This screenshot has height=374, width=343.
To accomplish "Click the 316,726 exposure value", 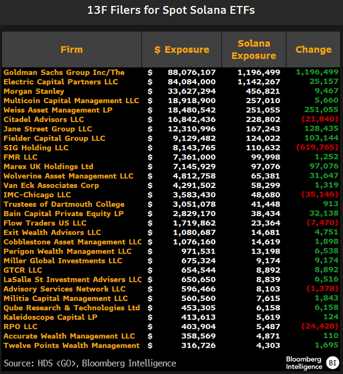I will click(x=198, y=345).
